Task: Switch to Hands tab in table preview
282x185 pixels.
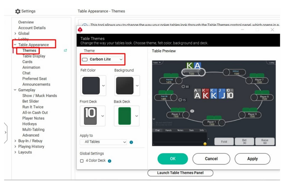Action: [168, 130]
